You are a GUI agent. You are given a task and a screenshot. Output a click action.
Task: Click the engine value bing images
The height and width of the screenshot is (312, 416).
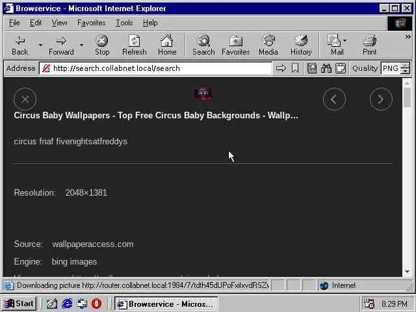[74, 262]
